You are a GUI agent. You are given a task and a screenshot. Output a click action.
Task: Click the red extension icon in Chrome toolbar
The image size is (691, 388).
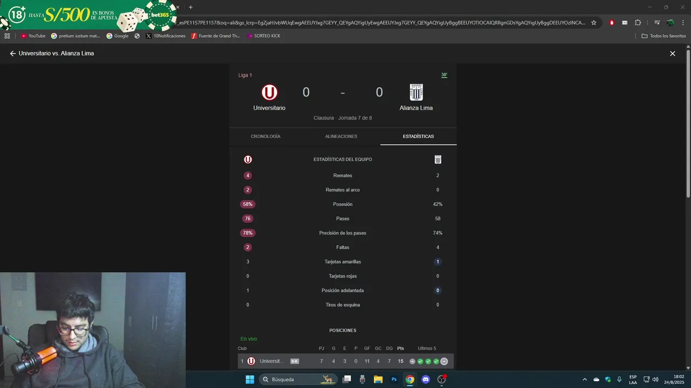[612, 23]
